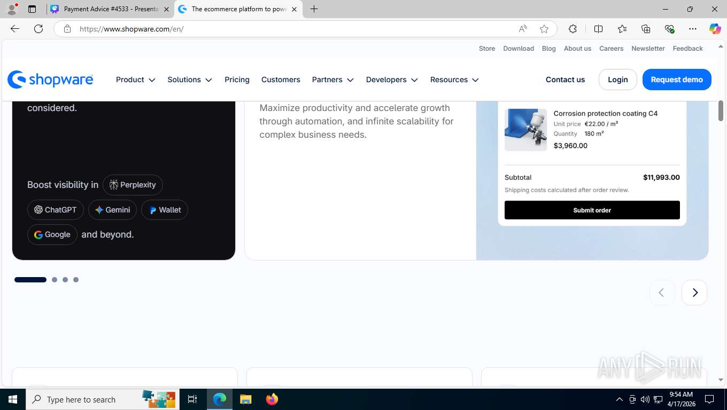Open the Newsletter link
The height and width of the screenshot is (410, 727).
tap(648, 49)
